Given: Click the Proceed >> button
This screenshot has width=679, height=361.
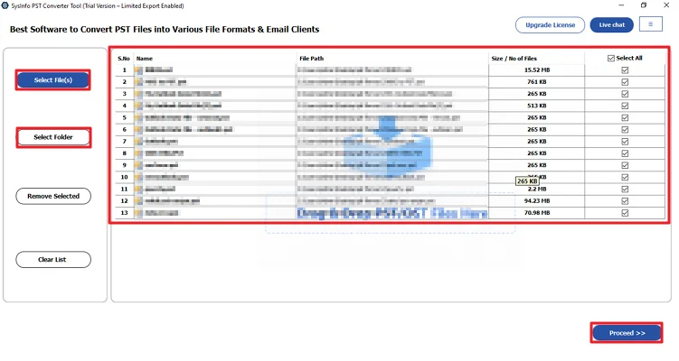Looking at the screenshot, I should tap(627, 333).
